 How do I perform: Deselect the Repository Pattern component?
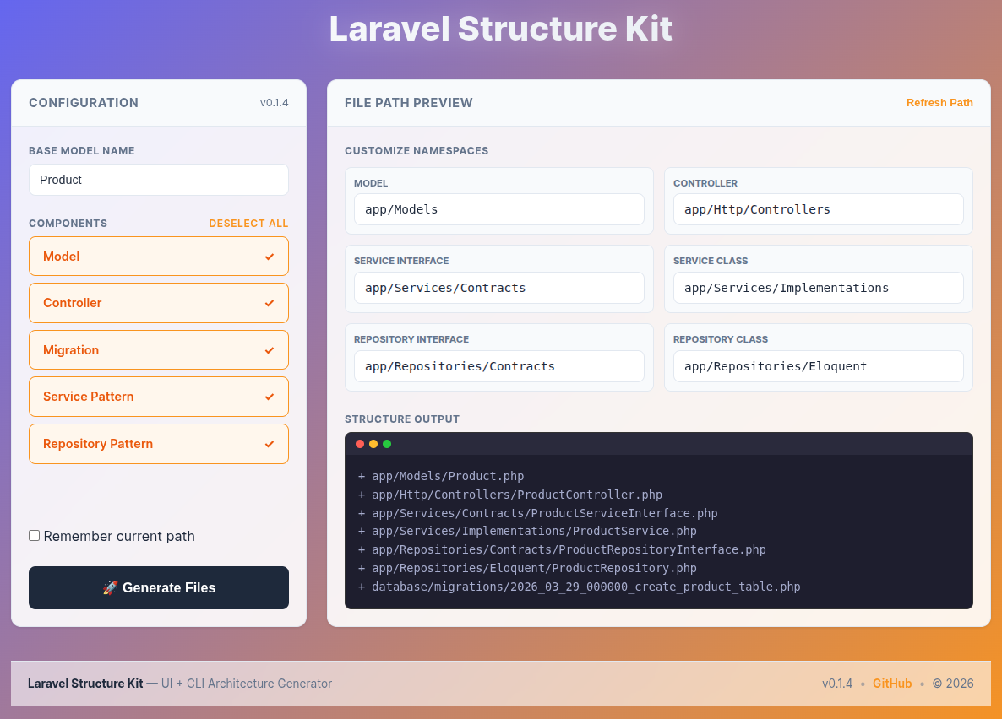158,443
